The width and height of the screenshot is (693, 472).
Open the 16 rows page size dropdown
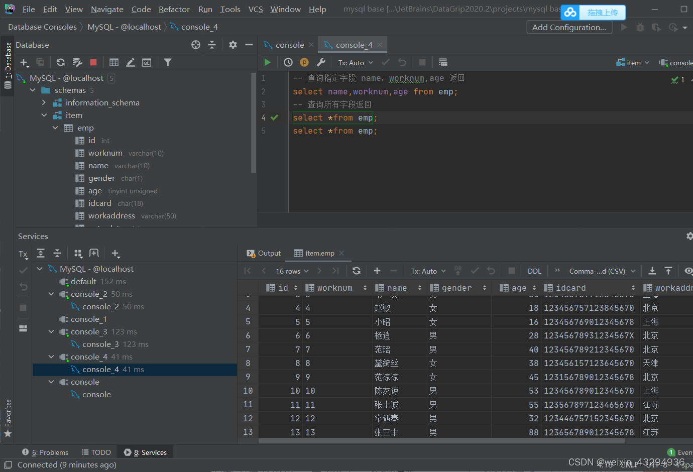(x=292, y=271)
